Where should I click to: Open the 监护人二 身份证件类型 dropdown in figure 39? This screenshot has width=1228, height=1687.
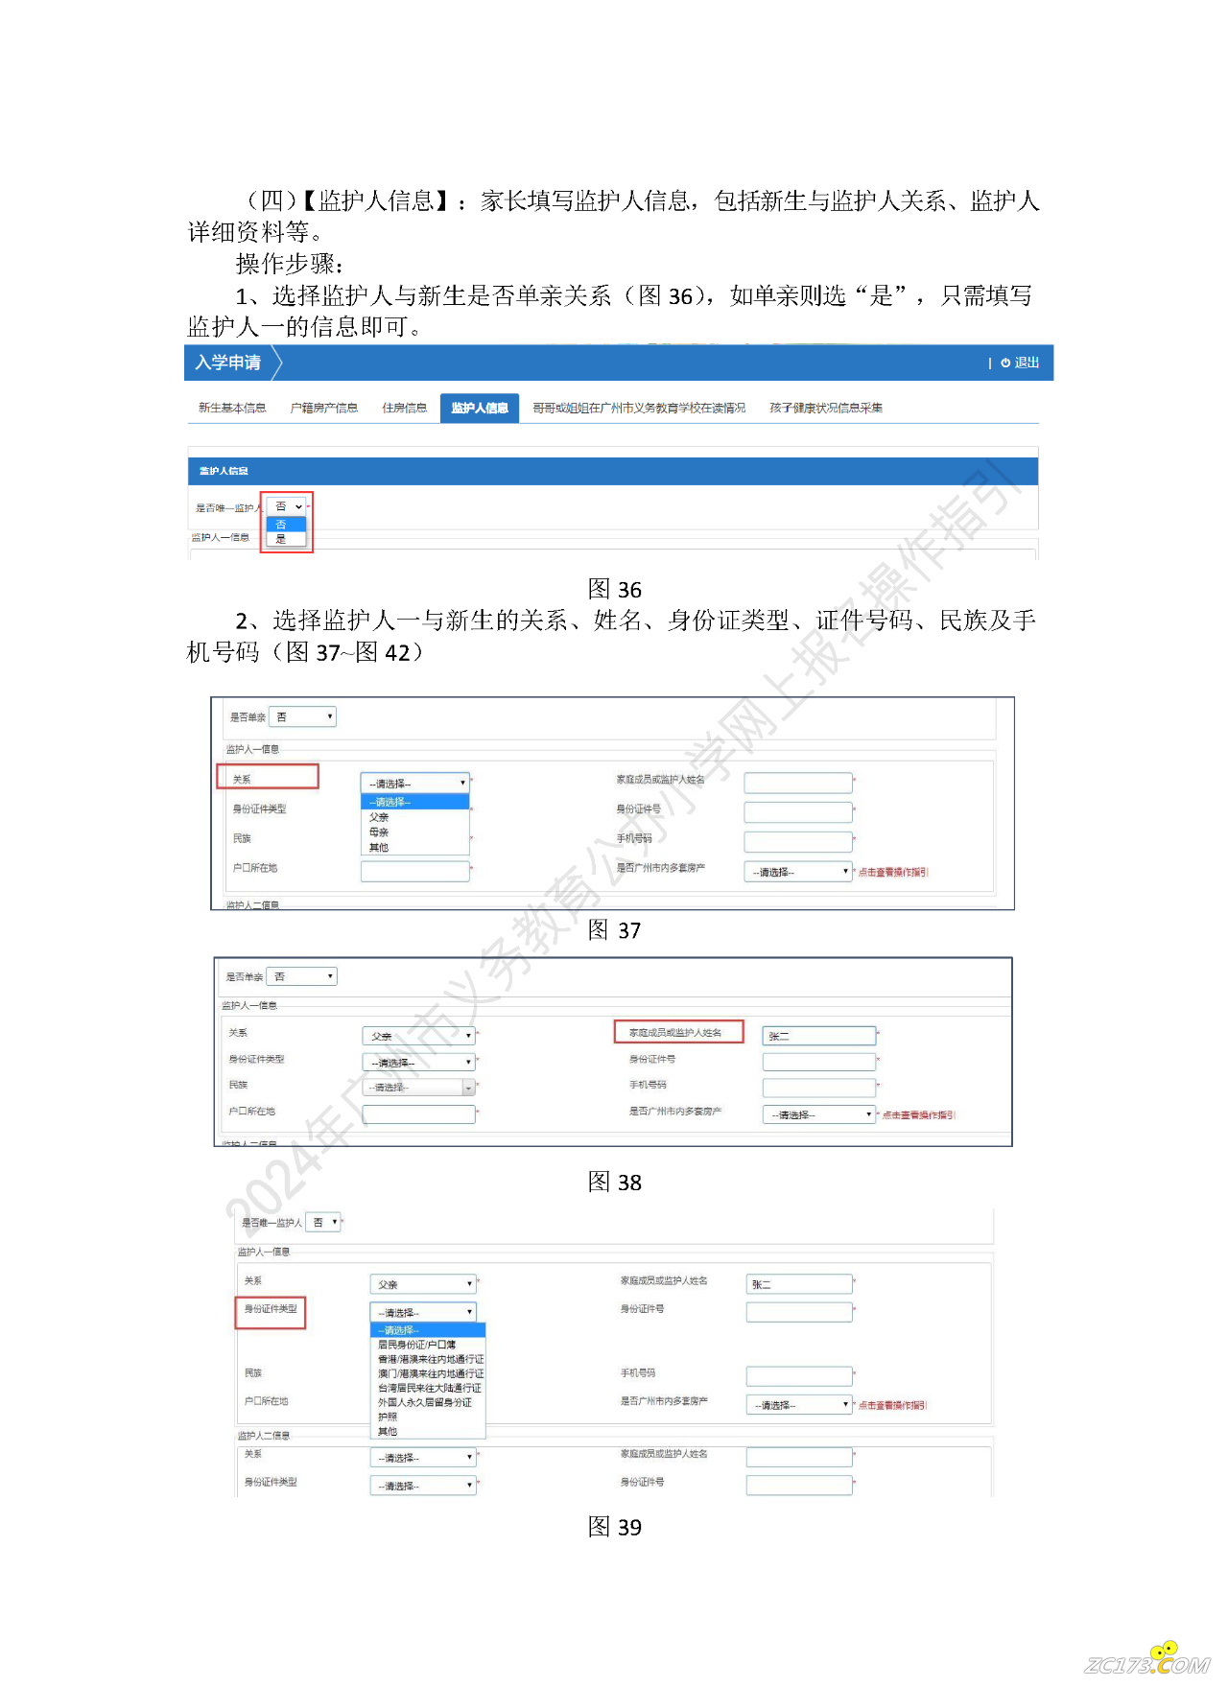[423, 1486]
